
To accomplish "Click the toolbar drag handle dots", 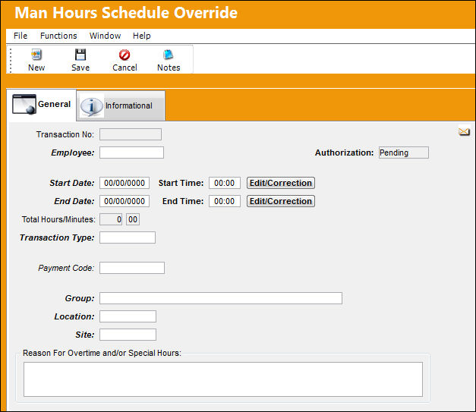I will tap(11, 61).
